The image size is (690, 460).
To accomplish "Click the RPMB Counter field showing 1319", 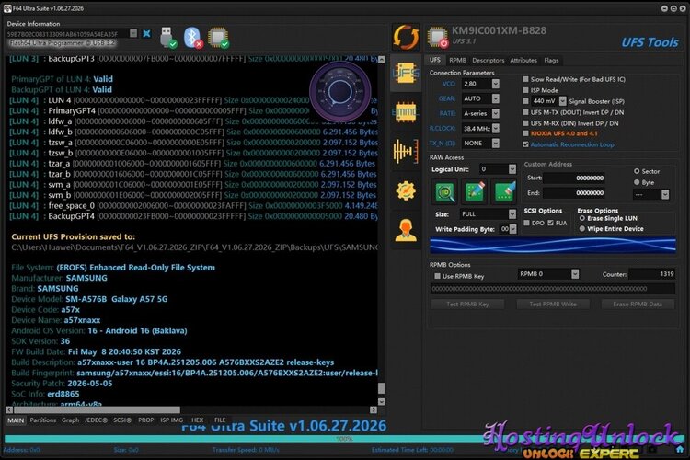I will point(651,274).
